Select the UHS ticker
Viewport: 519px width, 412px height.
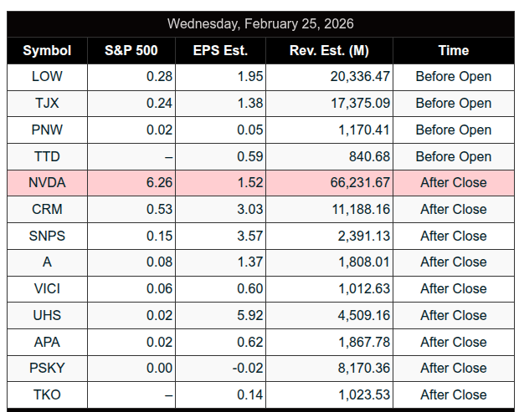point(47,315)
